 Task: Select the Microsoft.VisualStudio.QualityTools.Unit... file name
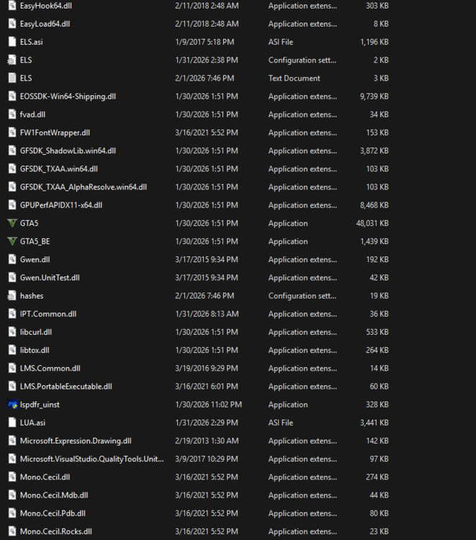coord(92,459)
